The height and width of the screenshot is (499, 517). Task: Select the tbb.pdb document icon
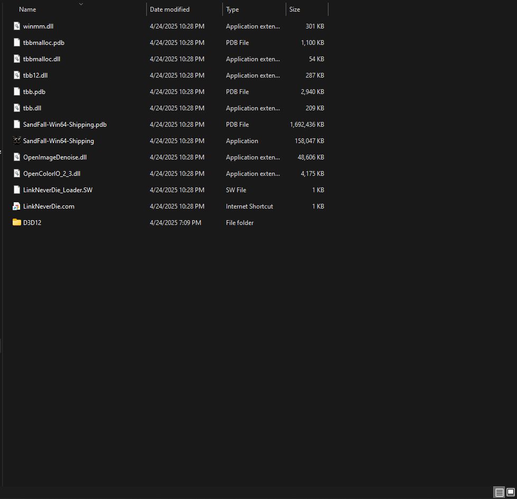tap(16, 91)
